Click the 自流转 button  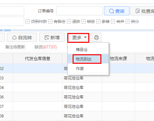[22, 38]
